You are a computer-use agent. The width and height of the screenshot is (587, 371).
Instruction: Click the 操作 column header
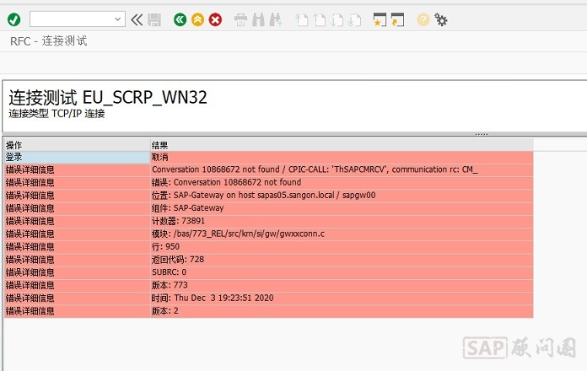tap(77, 145)
